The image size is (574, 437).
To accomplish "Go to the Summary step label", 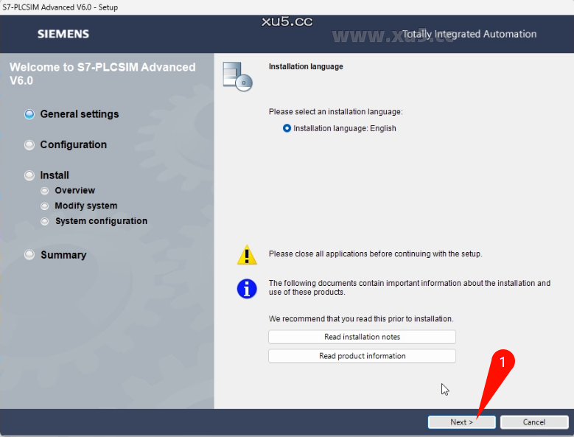I will point(63,255).
